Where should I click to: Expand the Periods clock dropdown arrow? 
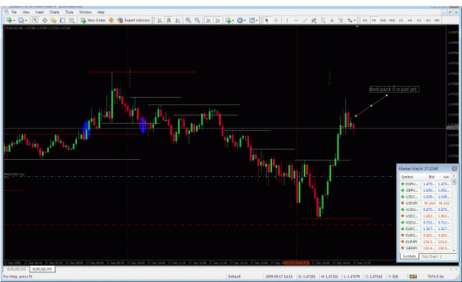click(245, 20)
